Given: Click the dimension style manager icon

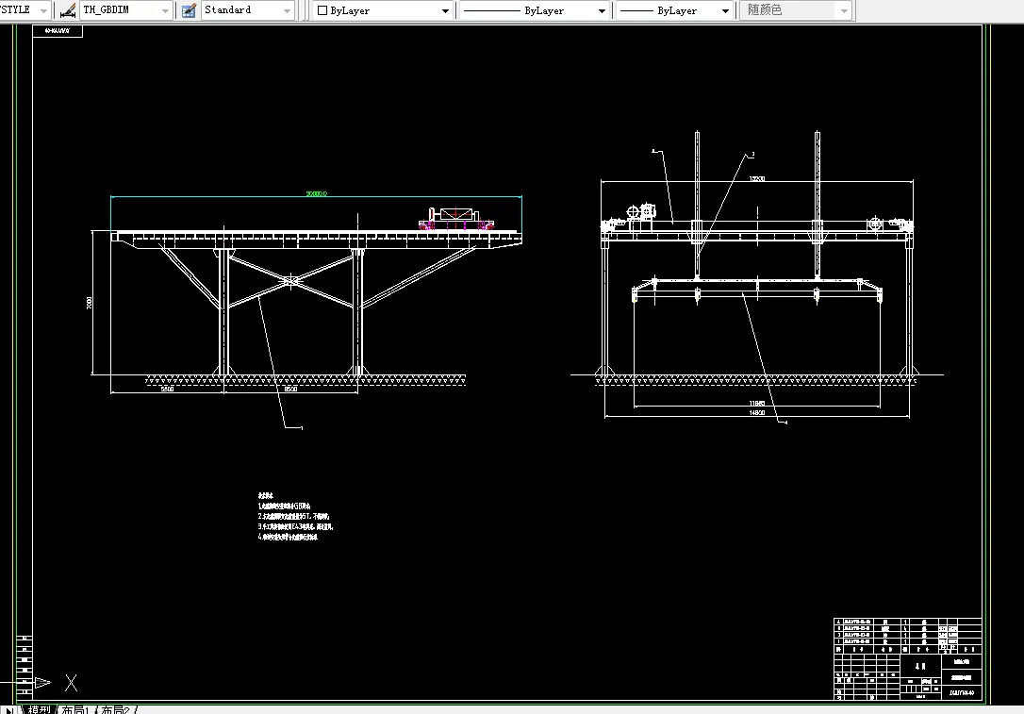Looking at the screenshot, I should click(67, 10).
